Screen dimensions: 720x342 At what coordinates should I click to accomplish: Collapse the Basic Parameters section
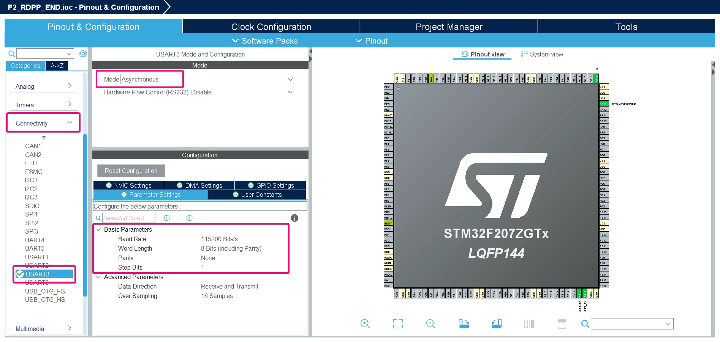point(98,229)
